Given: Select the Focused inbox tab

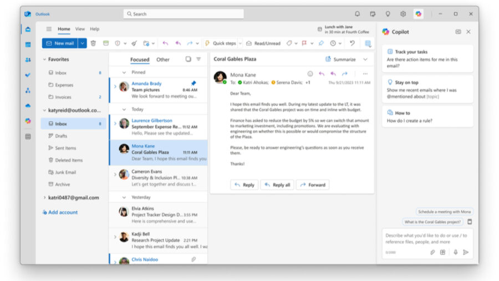Looking at the screenshot, I should [140, 59].
